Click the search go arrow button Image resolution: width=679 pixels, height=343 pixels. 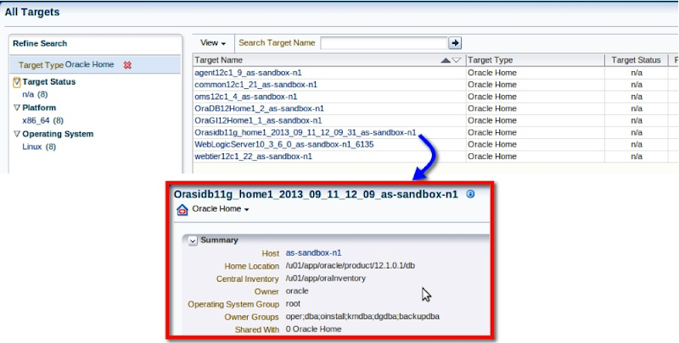[x=455, y=42]
